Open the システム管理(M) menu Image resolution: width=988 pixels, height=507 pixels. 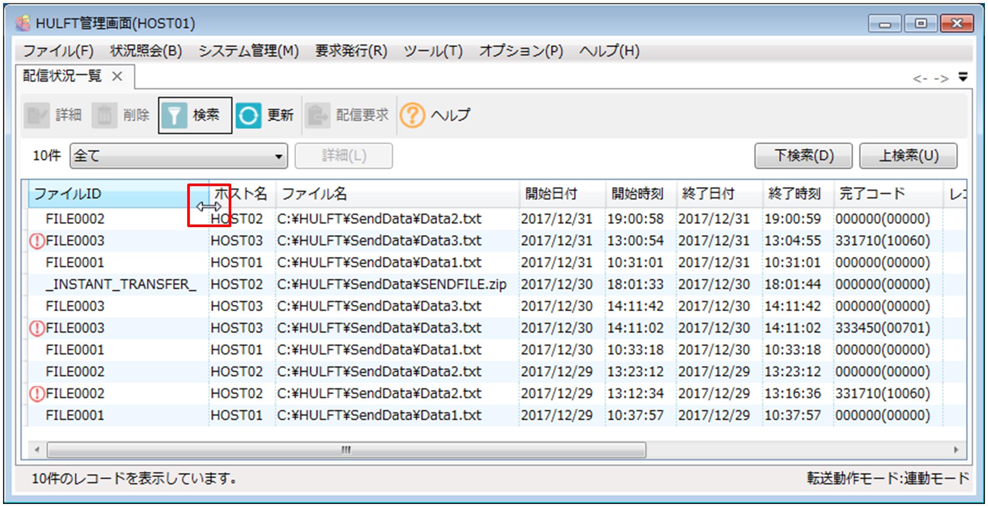click(x=249, y=51)
